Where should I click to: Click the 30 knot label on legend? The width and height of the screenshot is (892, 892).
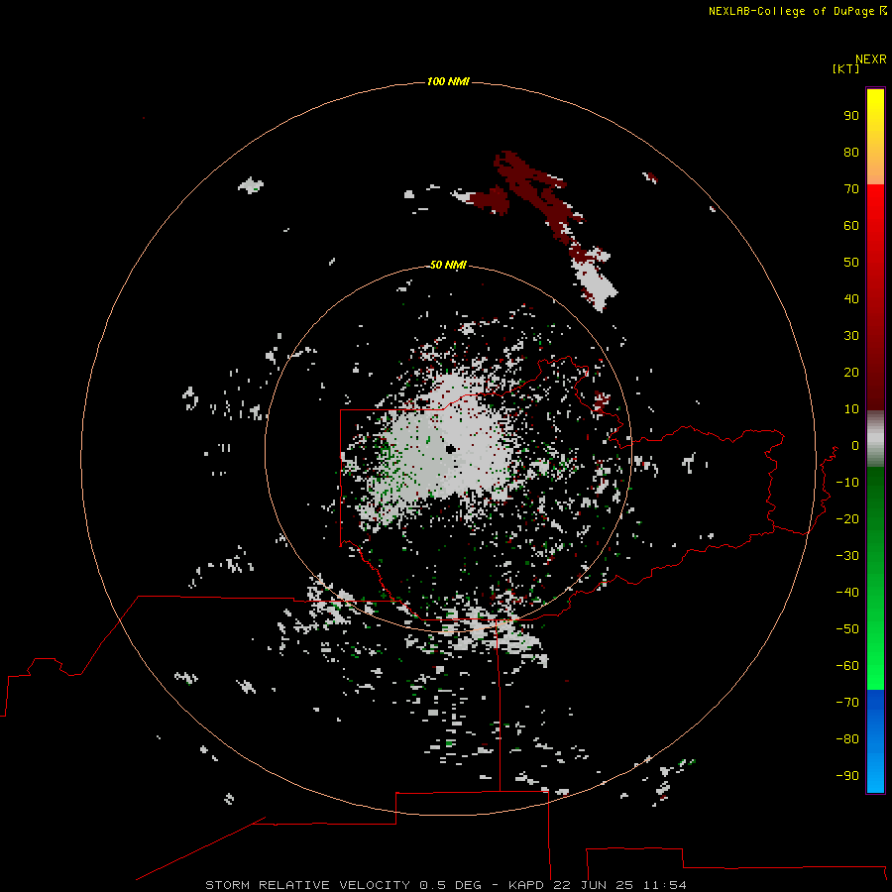click(851, 336)
